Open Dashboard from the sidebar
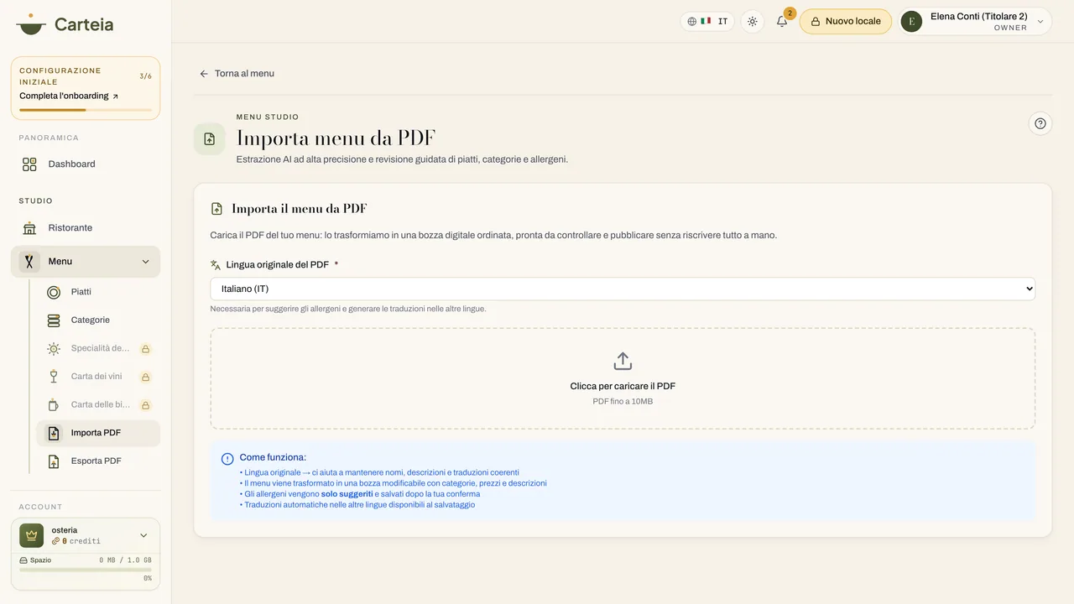The width and height of the screenshot is (1074, 604). [x=86, y=164]
